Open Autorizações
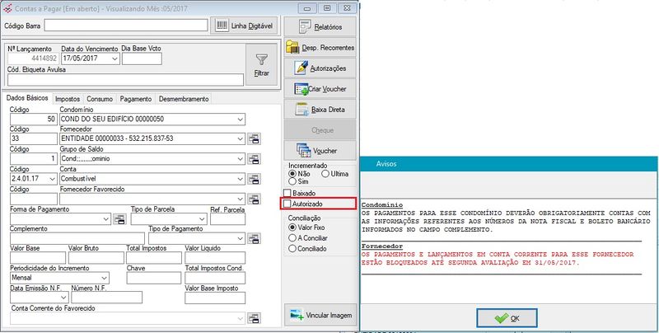Viewport: 659px width, 333px height. 320,68
